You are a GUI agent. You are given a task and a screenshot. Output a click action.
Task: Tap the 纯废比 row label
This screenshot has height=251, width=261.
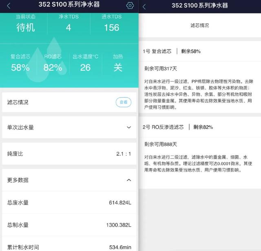[15, 154]
